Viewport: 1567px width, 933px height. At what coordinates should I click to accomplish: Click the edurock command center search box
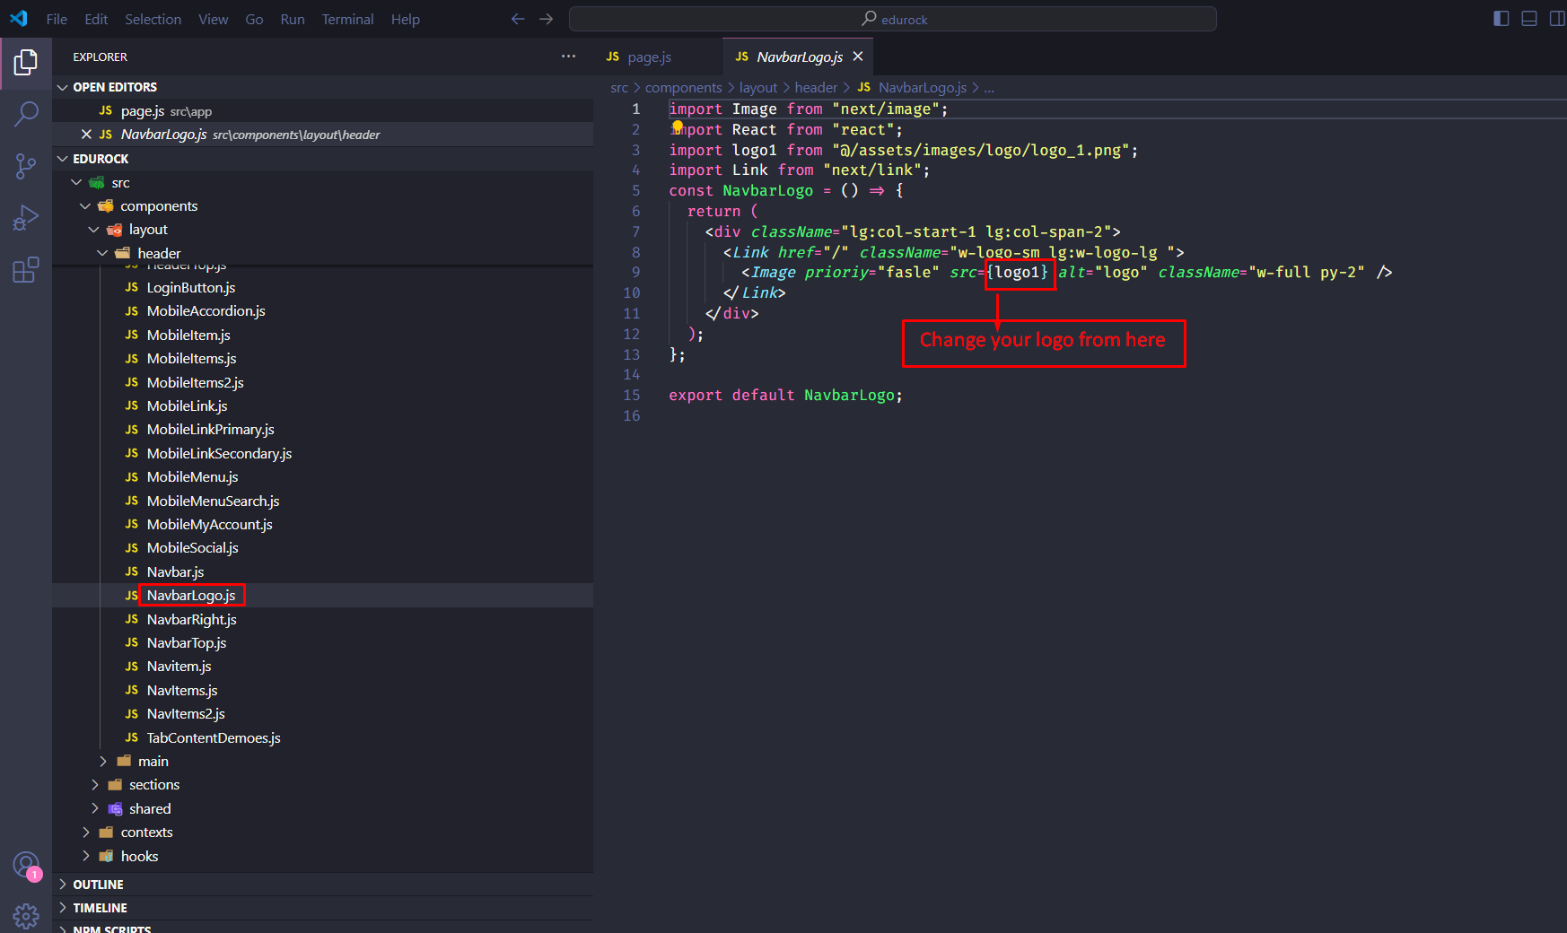(893, 19)
